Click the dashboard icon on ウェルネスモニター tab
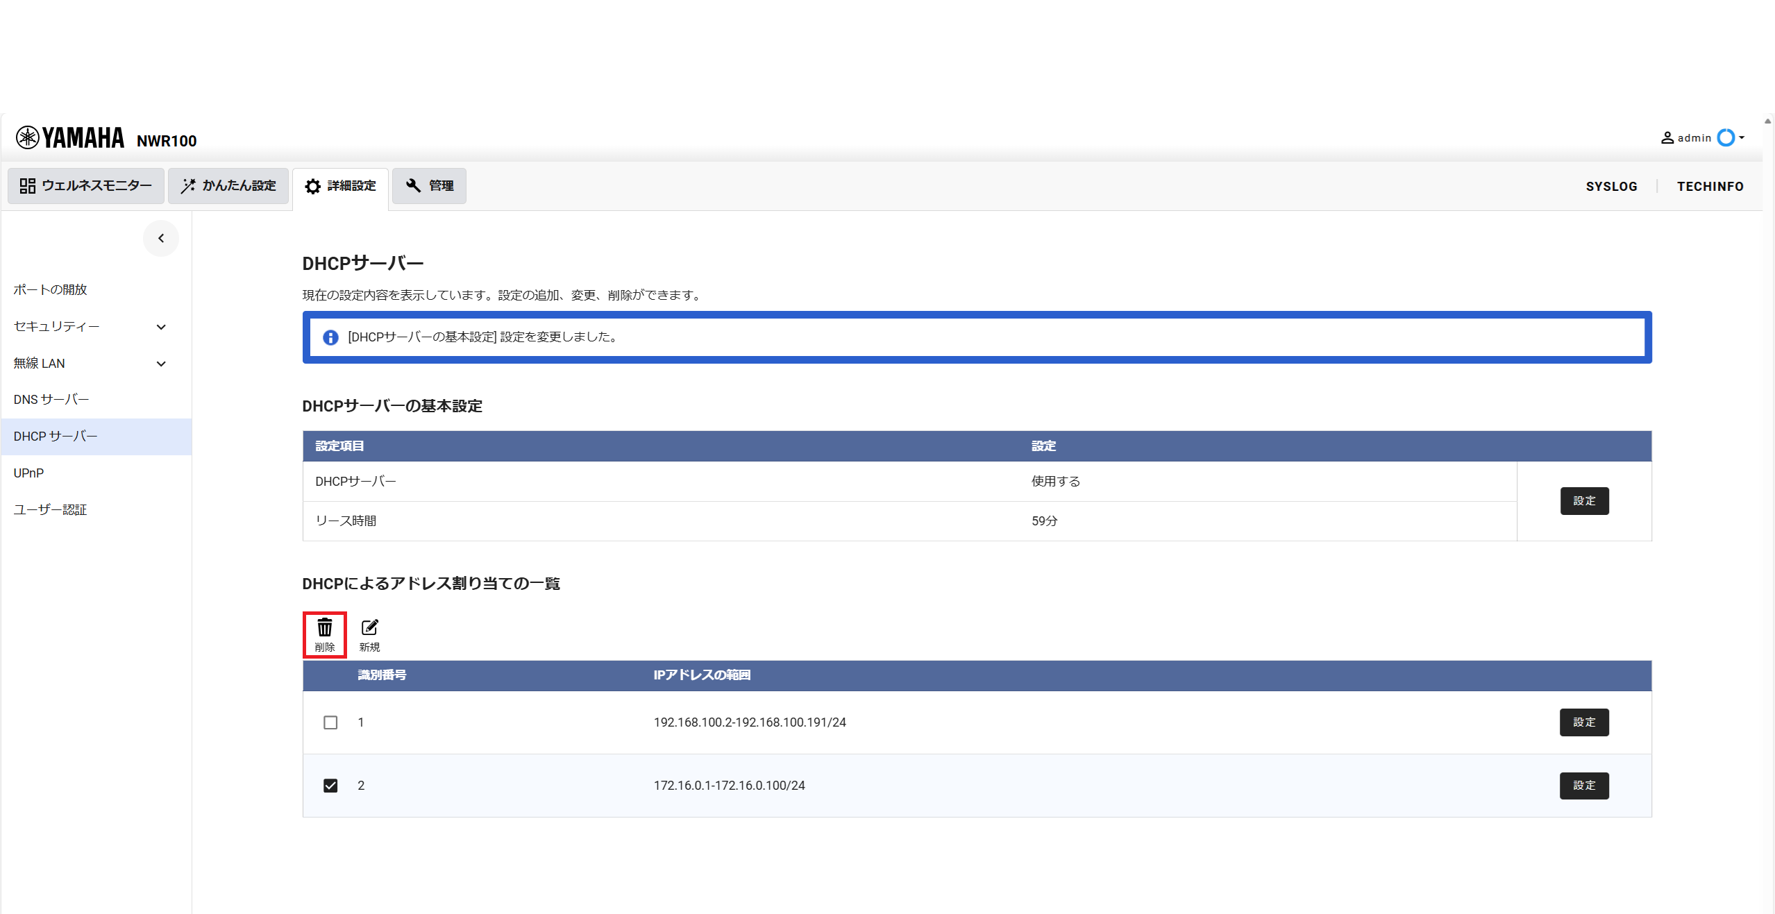The width and height of the screenshot is (1775, 914). tap(28, 186)
